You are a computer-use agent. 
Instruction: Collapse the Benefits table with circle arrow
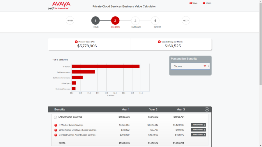(207, 109)
